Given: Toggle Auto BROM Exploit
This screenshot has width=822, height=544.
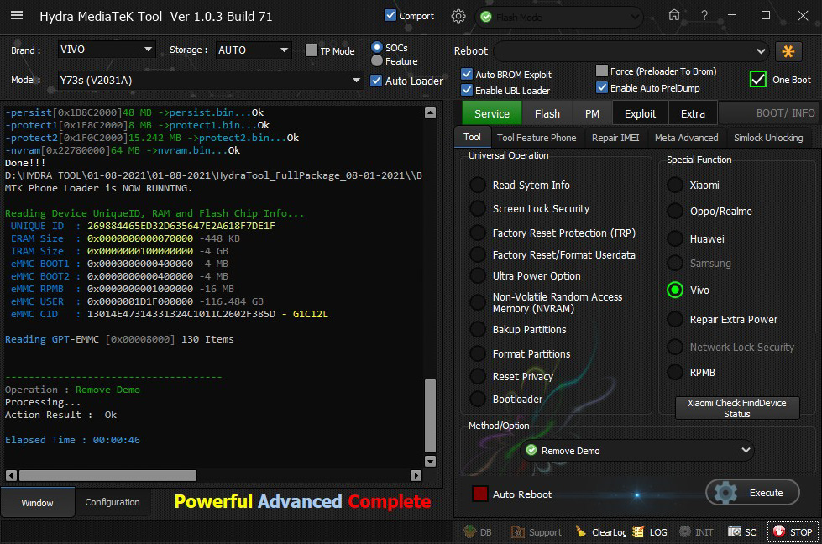Looking at the screenshot, I should pos(467,75).
